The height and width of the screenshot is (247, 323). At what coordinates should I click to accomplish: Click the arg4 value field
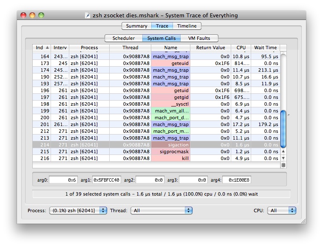point(237,180)
